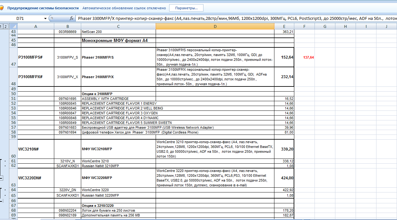This screenshot has width=397, height=220.
Task: Select price cell 232,14
Action: [x=284, y=77]
